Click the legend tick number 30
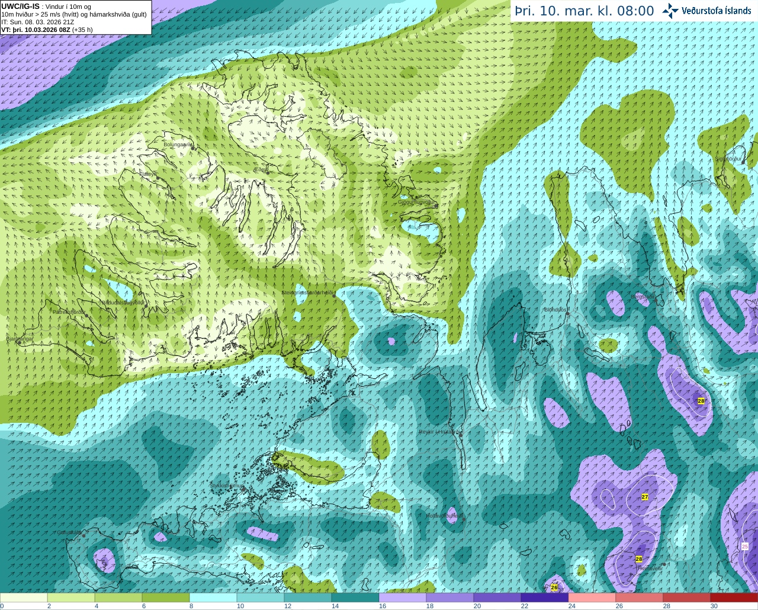Viewport: 758px width, 610px height. tap(714, 606)
